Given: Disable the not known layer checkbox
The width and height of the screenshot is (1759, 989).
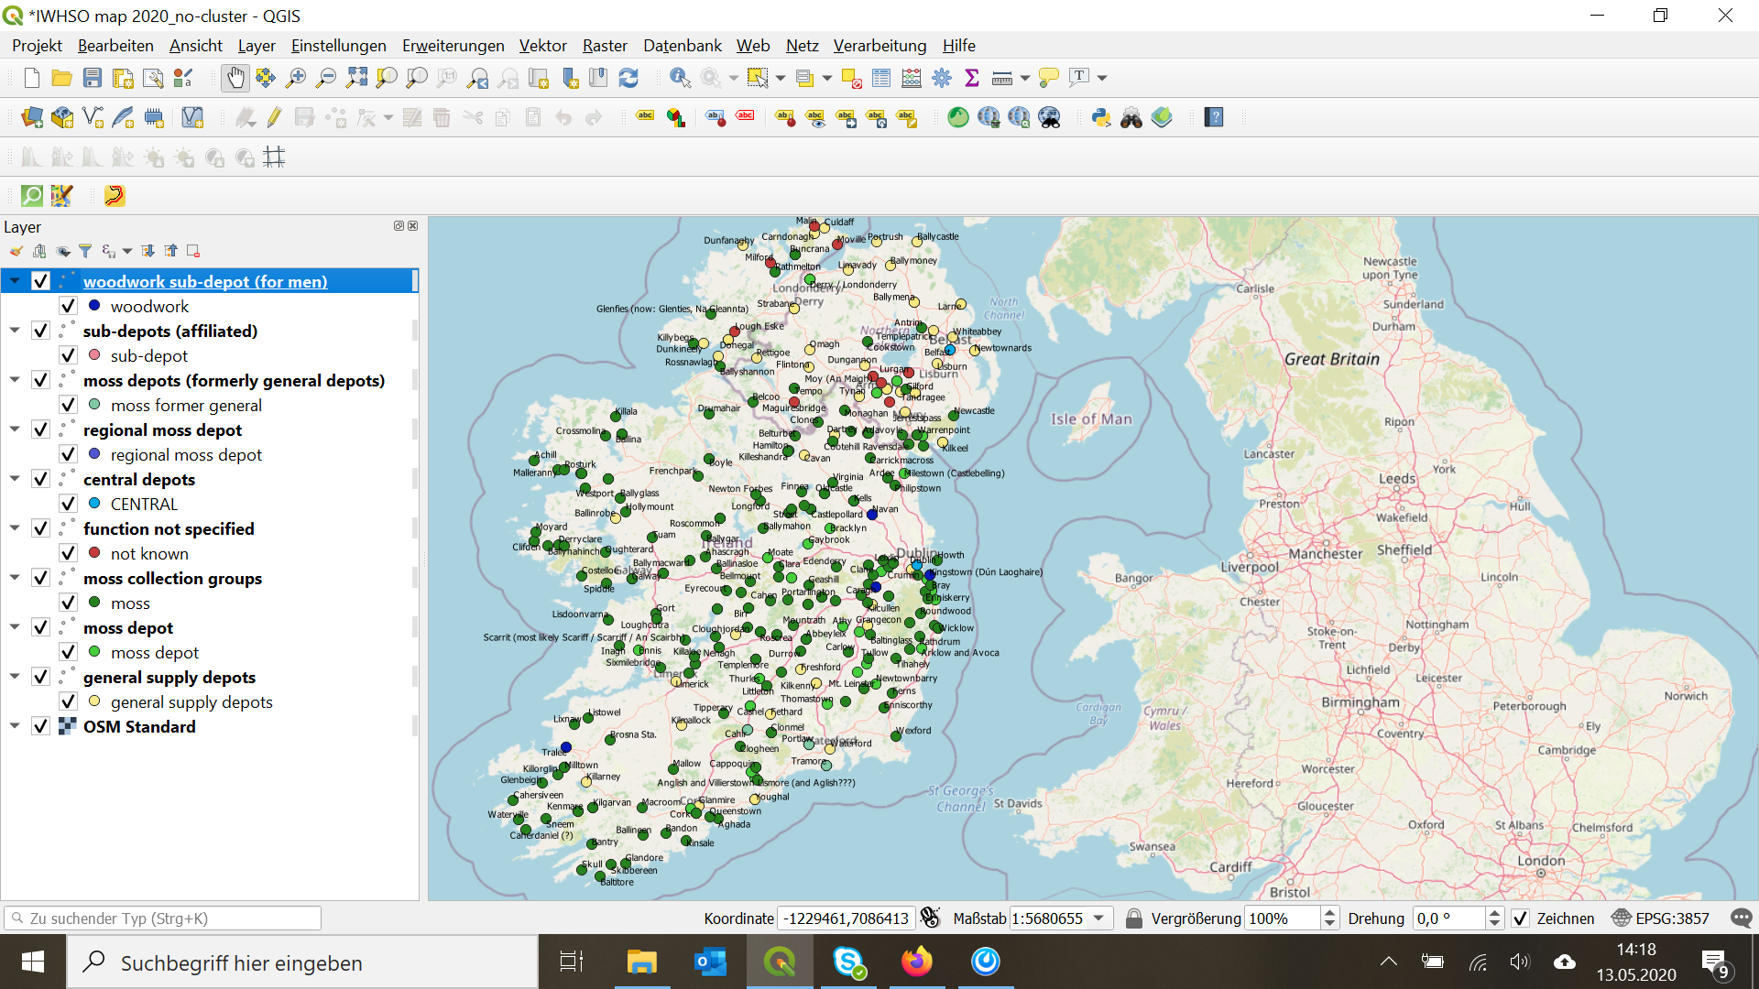Looking at the screenshot, I should pos(69,552).
